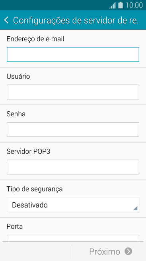Tap the Configurações de servidor title

coord(76,20)
